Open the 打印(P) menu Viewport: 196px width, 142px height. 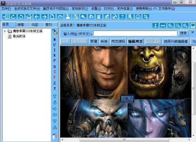pos(109,9)
